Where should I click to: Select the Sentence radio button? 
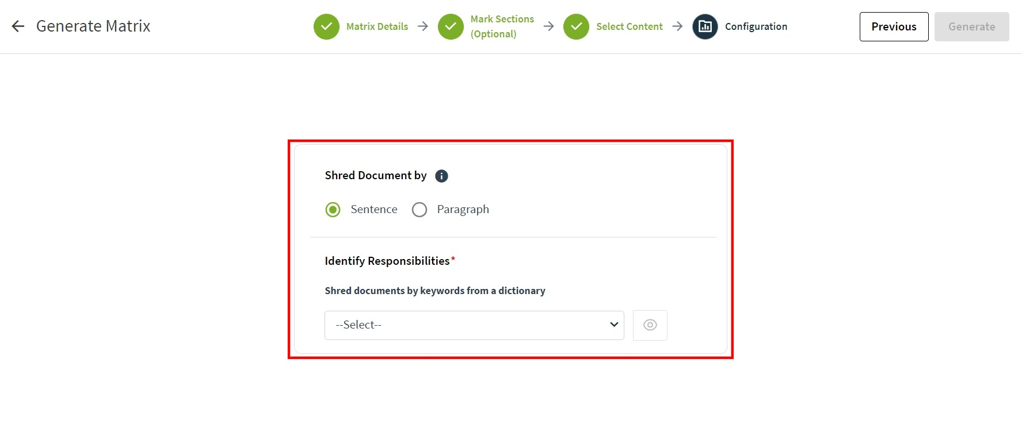coord(333,210)
